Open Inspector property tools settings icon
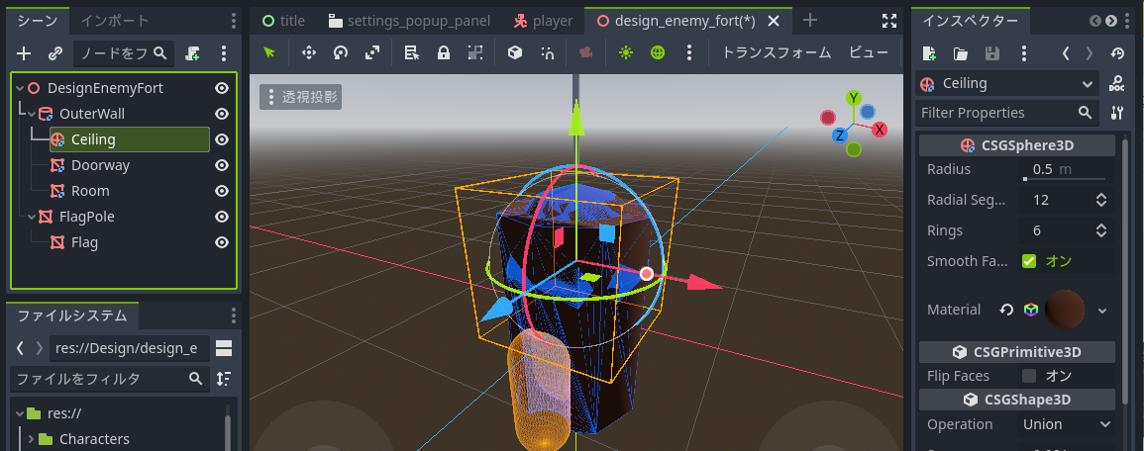The width and height of the screenshot is (1144, 451). tap(1116, 113)
